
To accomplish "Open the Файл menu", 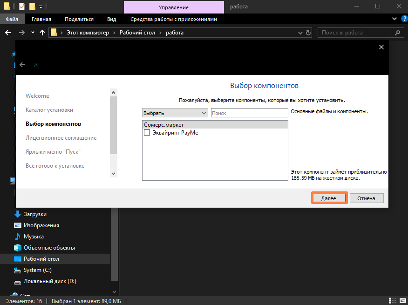I will (12, 19).
